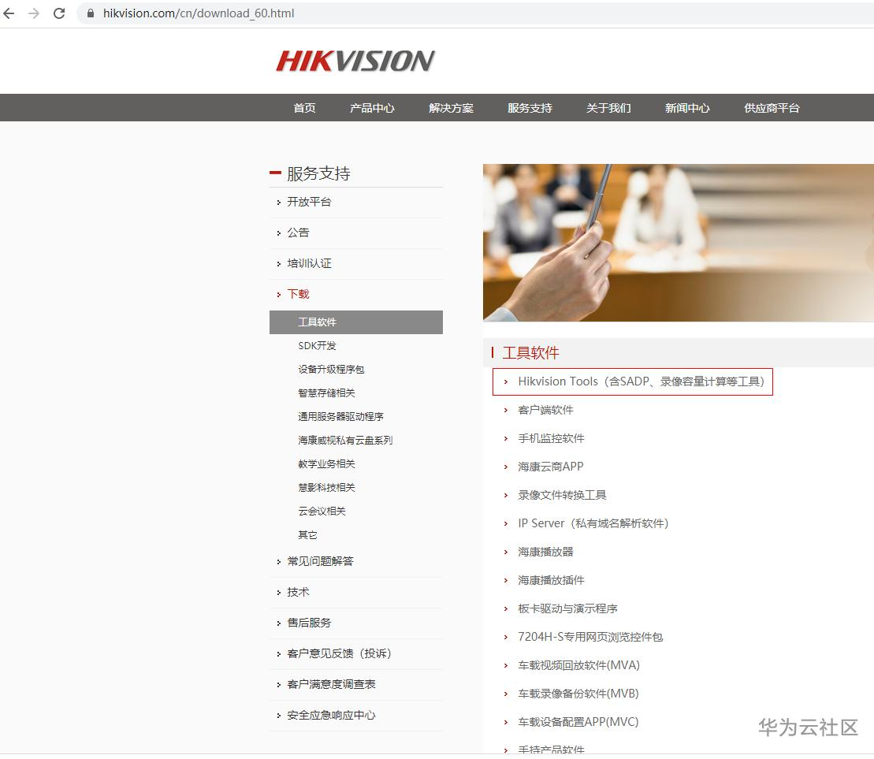Open the 海康云商APP link

coord(551,467)
